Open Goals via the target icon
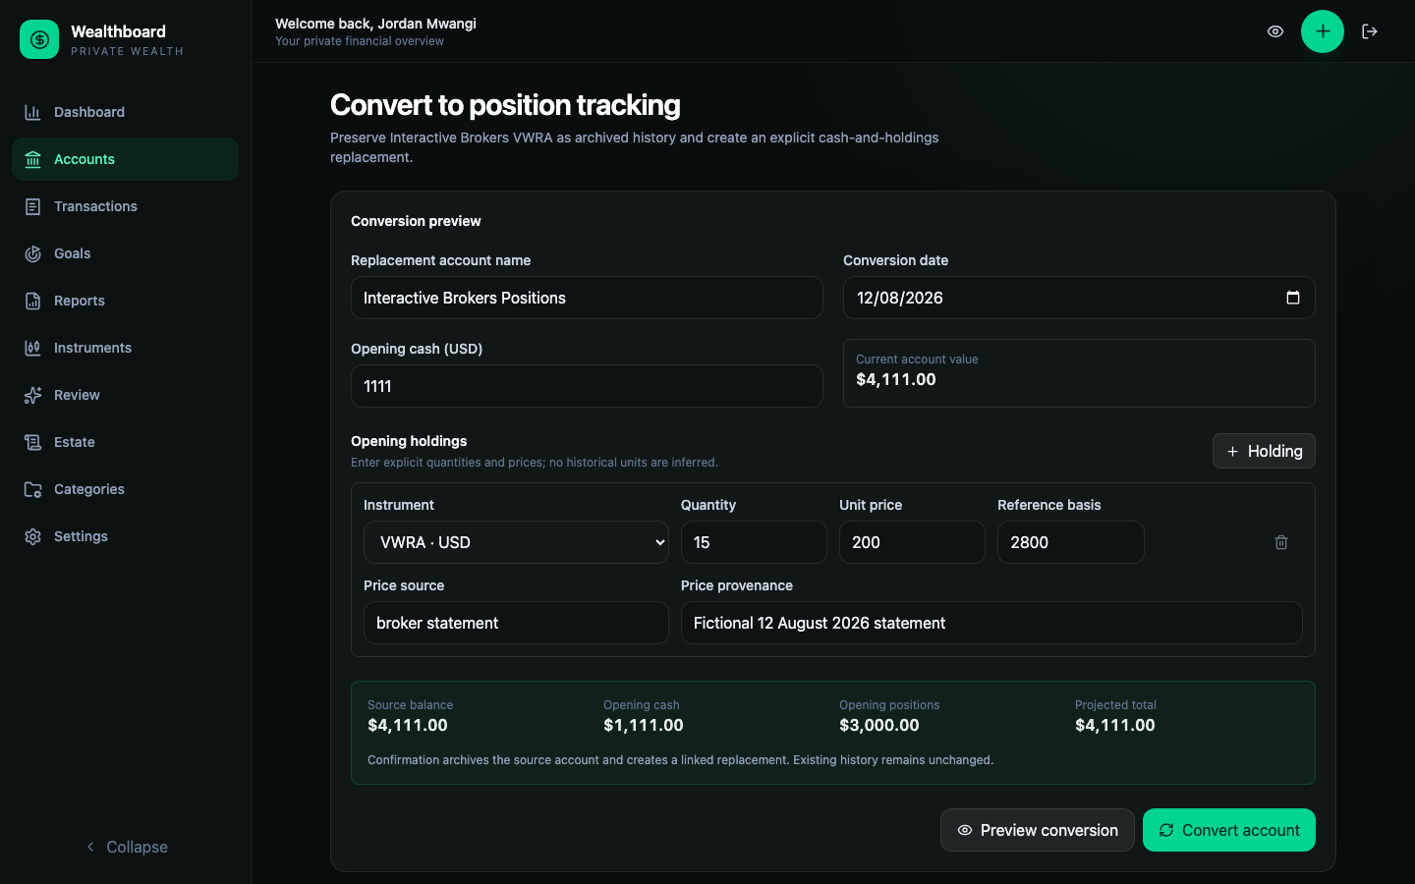Image resolution: width=1415 pixels, height=884 pixels. [x=32, y=253]
